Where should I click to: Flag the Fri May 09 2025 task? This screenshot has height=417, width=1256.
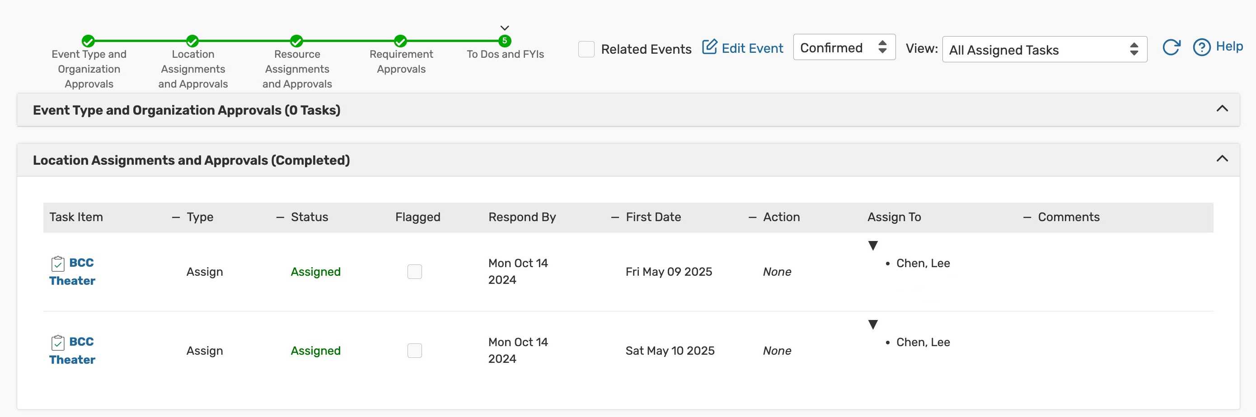tap(414, 272)
